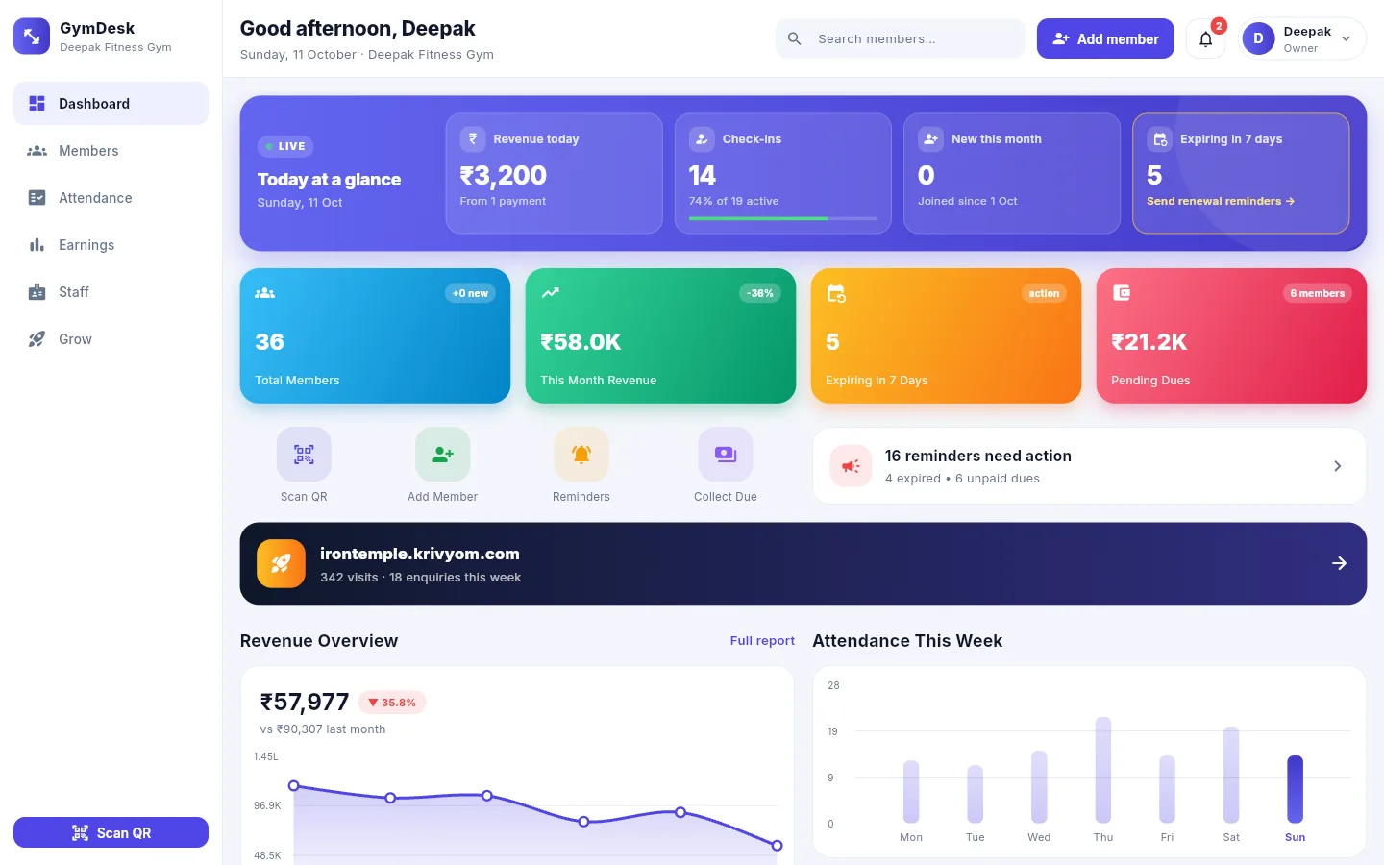Click the revenue trend arrow icon
The image size is (1384, 865).
[550, 293]
